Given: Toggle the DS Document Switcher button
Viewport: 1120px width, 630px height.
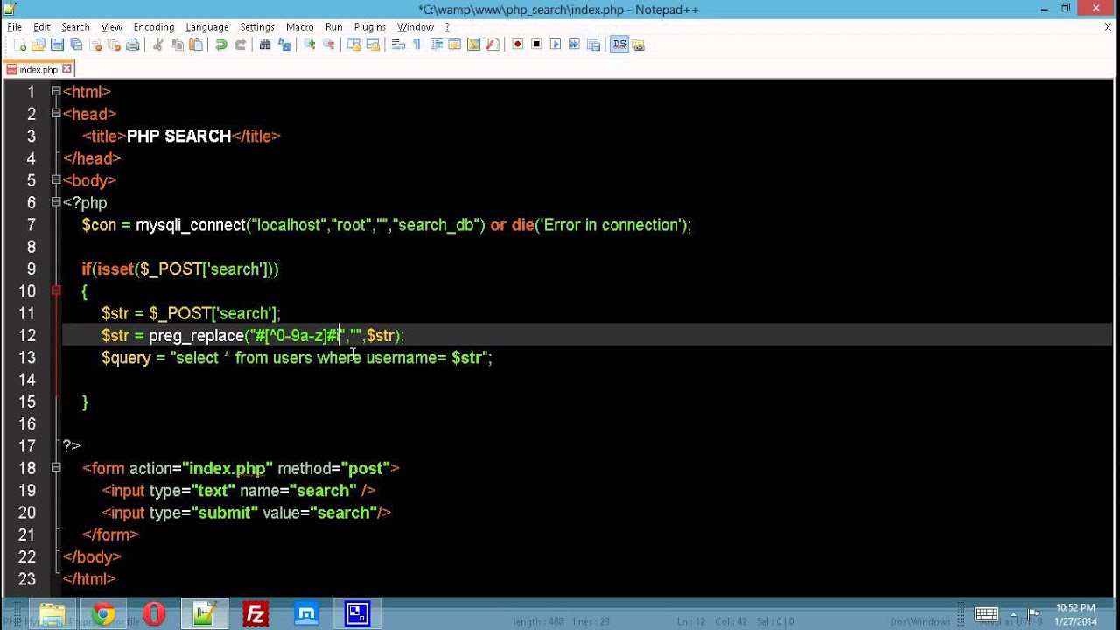Looking at the screenshot, I should [619, 45].
